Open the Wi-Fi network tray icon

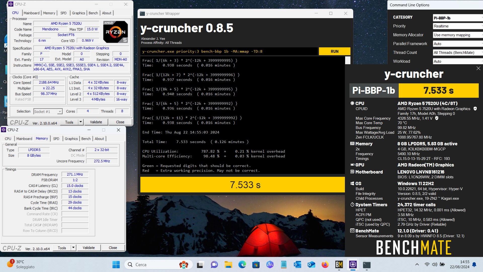pyautogui.click(x=427, y=264)
